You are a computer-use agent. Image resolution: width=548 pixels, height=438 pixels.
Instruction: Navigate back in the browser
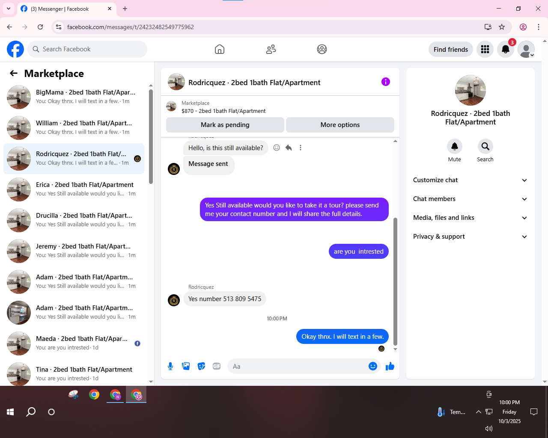9,27
